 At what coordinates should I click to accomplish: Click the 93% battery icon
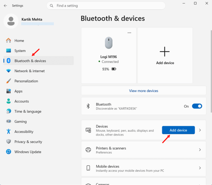point(114,69)
